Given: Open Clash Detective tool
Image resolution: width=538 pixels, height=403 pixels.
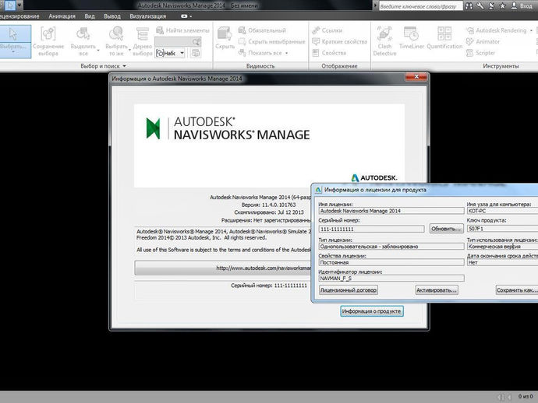Looking at the screenshot, I should tap(384, 41).
